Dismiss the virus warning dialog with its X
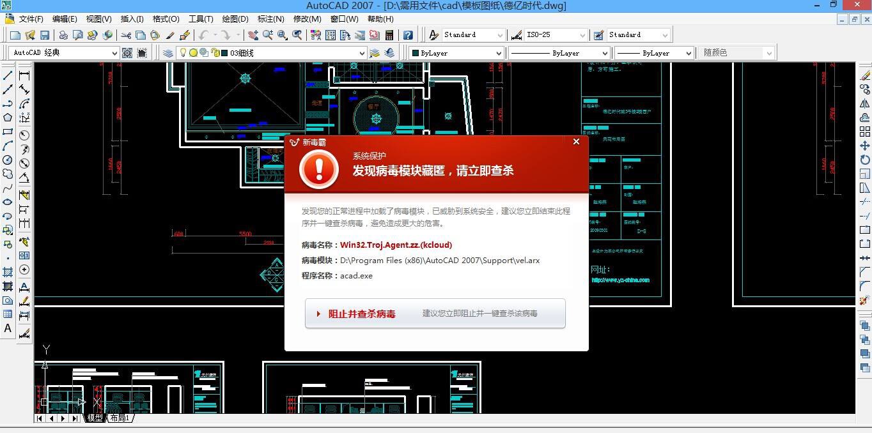This screenshot has height=433, width=872. point(575,141)
